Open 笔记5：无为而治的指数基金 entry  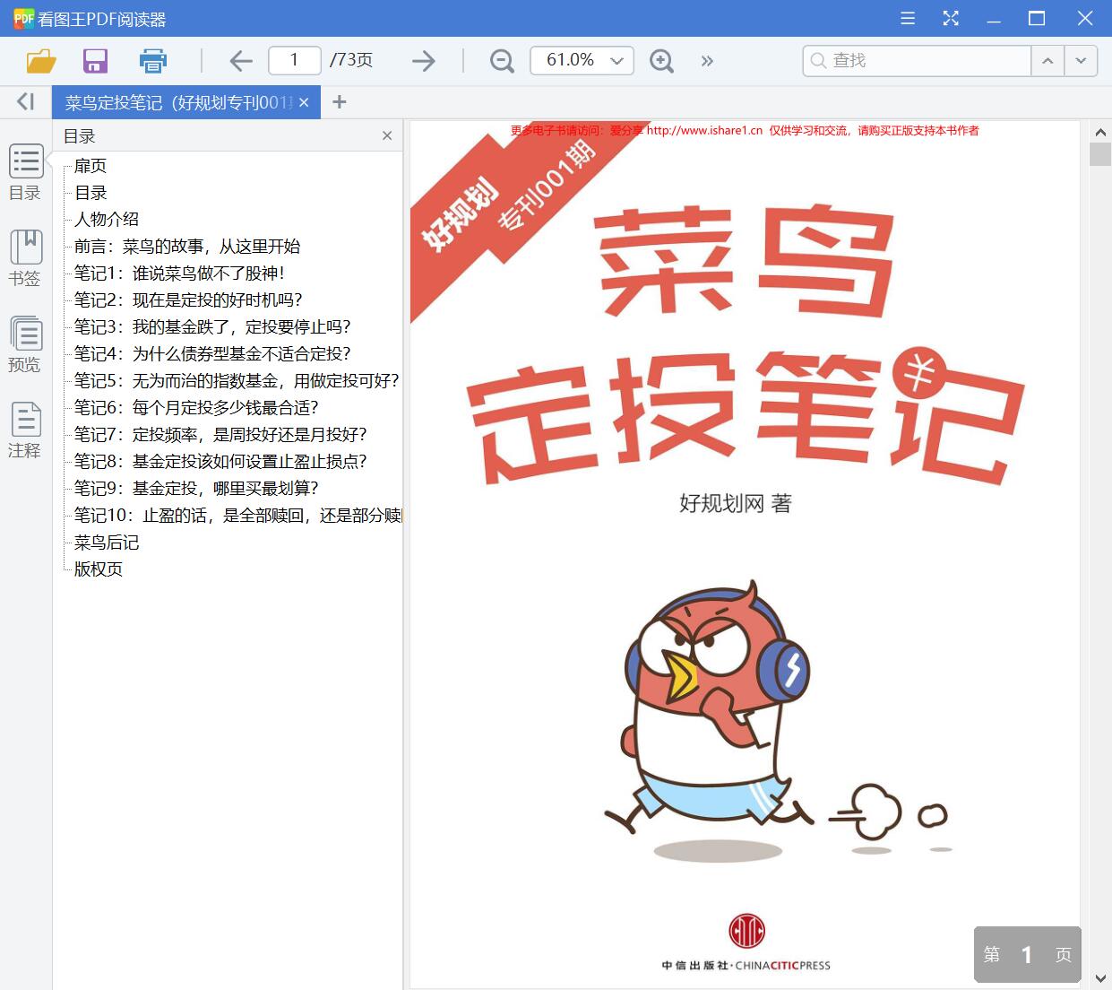(237, 381)
